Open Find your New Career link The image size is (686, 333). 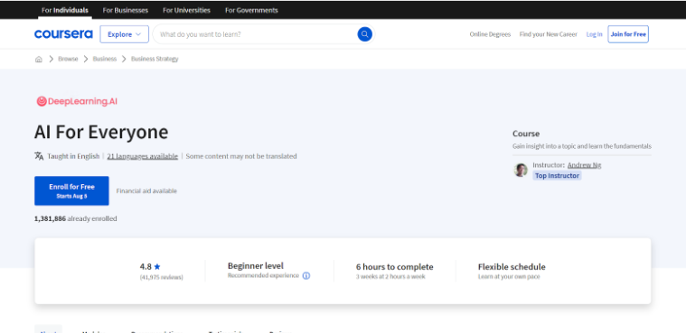click(x=549, y=34)
